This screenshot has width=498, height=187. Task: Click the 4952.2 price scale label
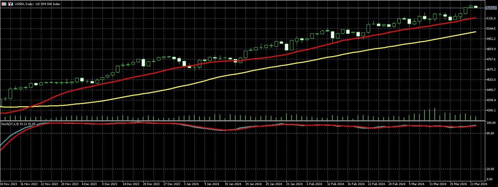(491, 39)
